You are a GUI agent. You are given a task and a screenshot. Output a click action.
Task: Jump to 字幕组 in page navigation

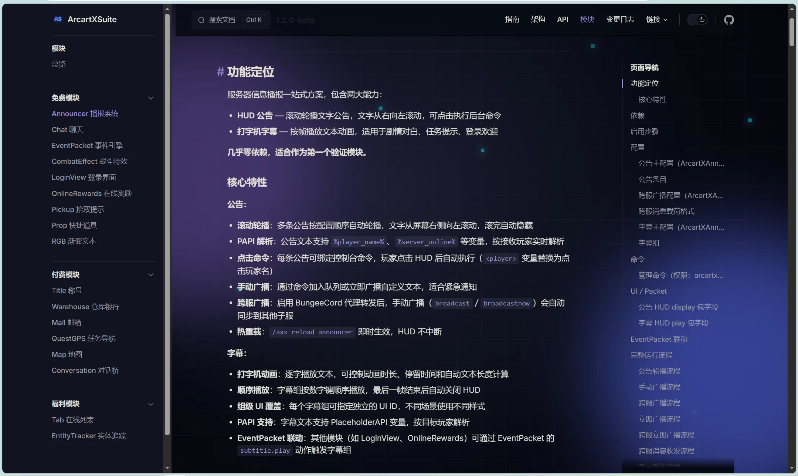click(x=649, y=243)
